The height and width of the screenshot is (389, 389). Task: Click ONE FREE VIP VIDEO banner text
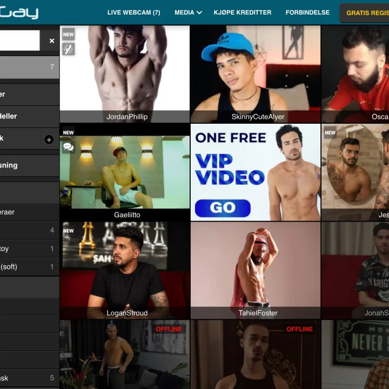point(230,159)
